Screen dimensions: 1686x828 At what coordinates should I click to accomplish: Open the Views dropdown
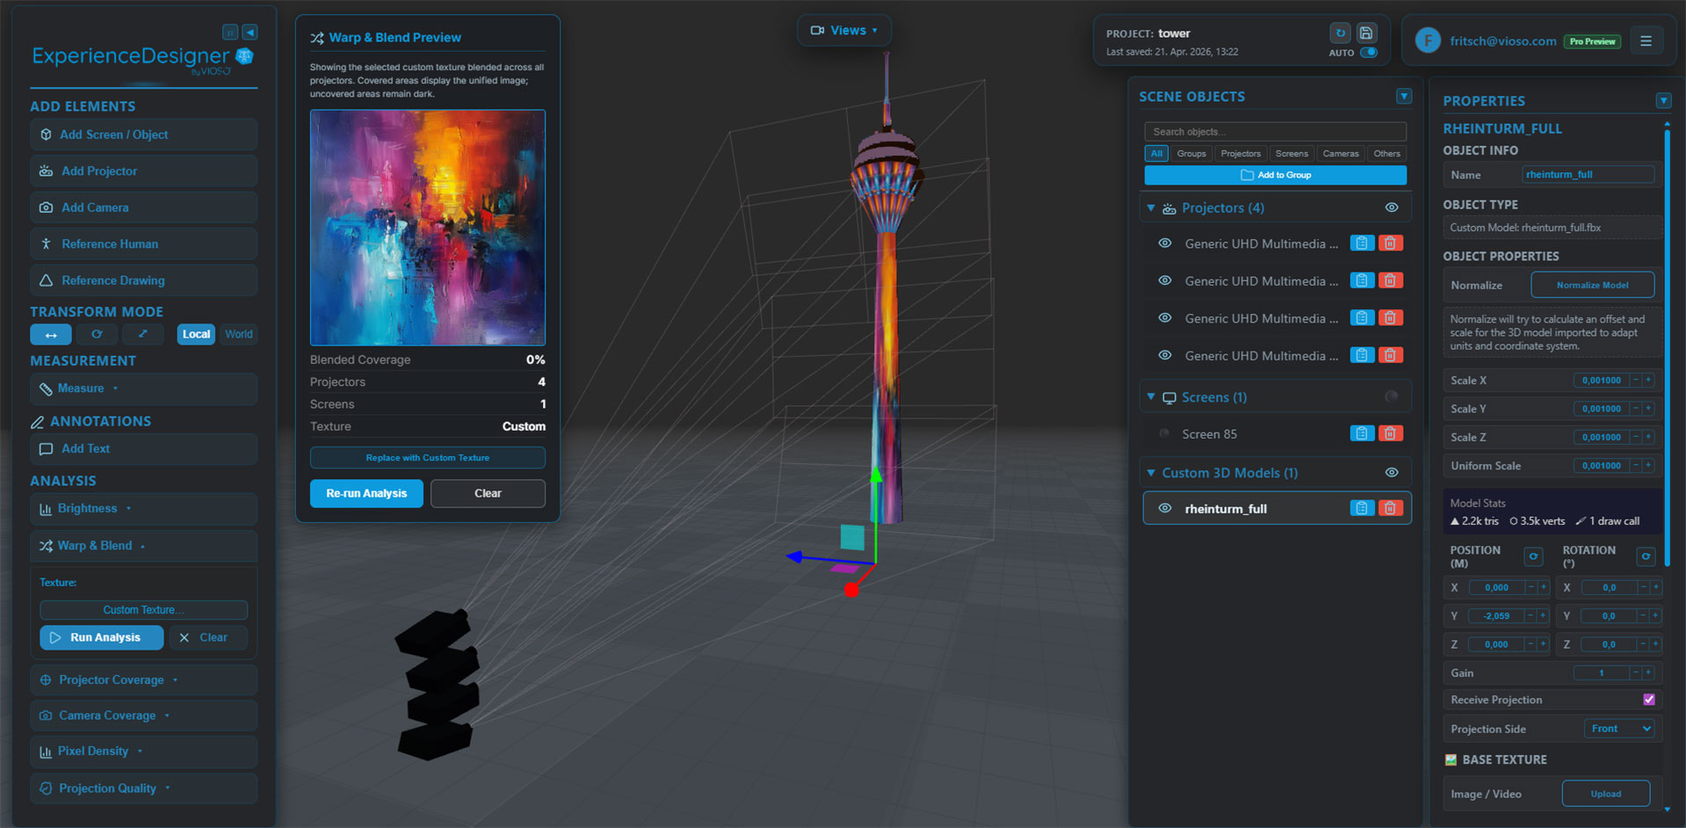tap(843, 29)
